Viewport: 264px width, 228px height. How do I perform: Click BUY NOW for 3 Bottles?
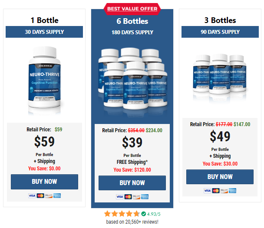point(220,177)
